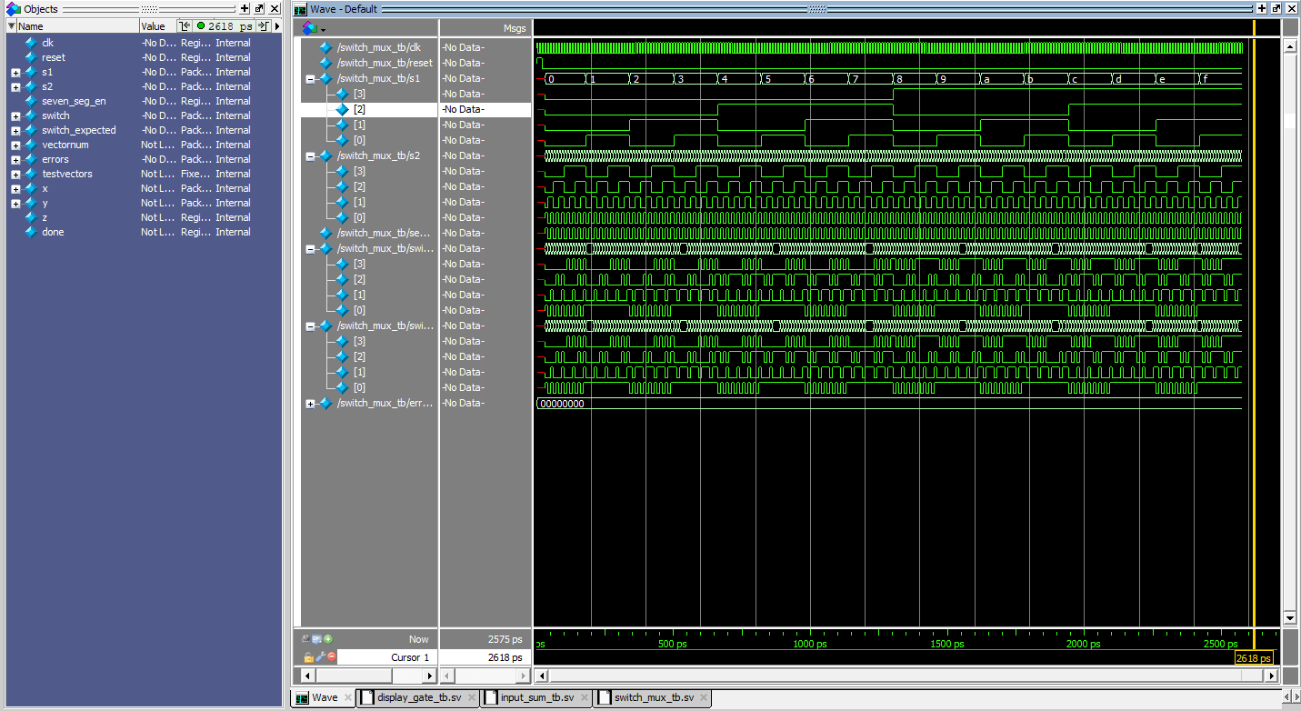1301x711 pixels.
Task: Select the x object row
Action: (144, 188)
